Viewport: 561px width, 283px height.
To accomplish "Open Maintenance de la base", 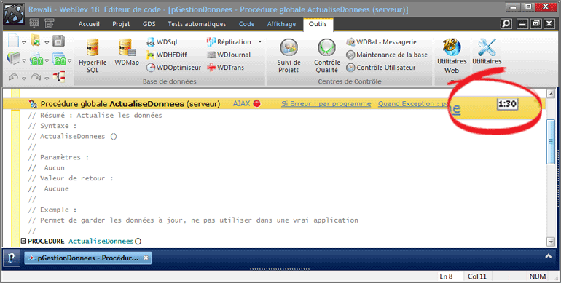I will [387, 55].
